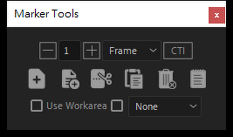Click the chevron arrow on None dropdown
Image resolution: width=233 pixels, height=137 pixels.
coord(193,106)
